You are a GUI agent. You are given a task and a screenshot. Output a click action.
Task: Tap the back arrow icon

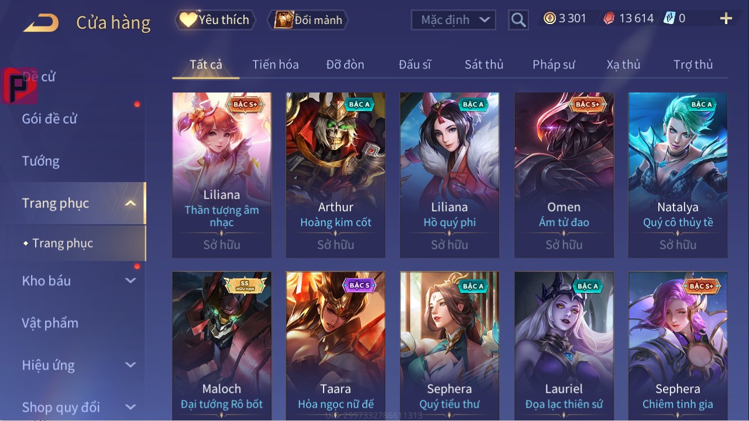pyautogui.click(x=41, y=23)
